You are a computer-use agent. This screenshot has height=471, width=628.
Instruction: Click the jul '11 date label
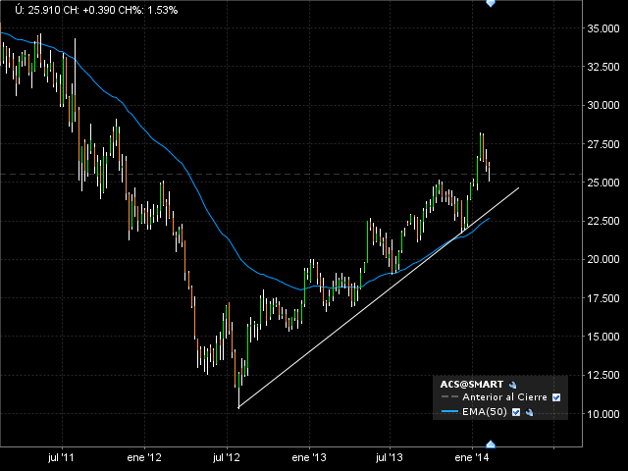click(61, 457)
